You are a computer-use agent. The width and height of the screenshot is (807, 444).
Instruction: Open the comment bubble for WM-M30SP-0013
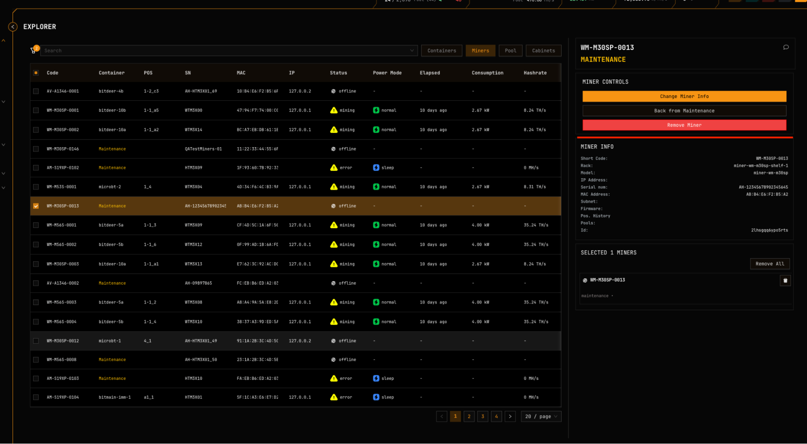pos(786,47)
